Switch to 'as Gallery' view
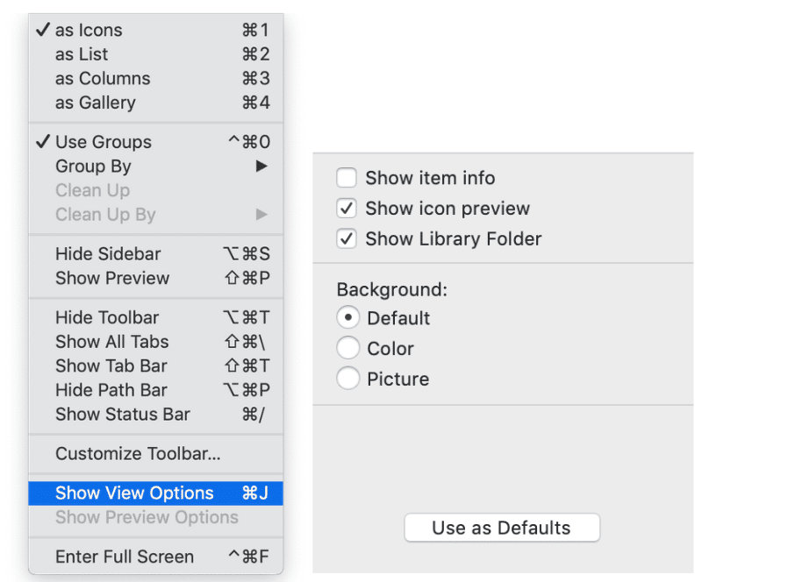Image resolution: width=795 pixels, height=582 pixels. coord(155,103)
